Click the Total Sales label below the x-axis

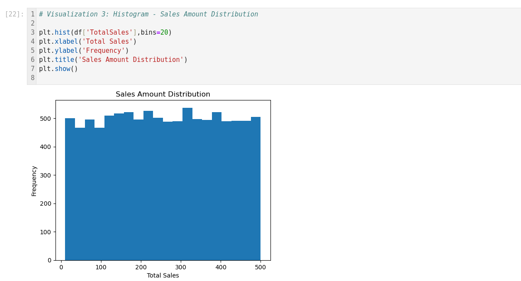(x=163, y=275)
